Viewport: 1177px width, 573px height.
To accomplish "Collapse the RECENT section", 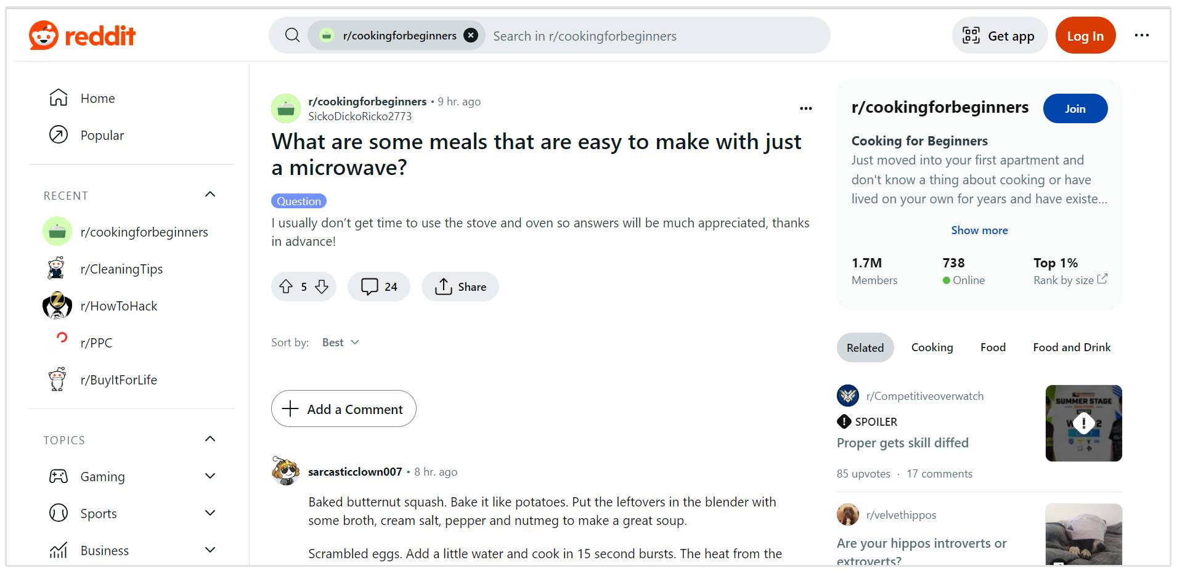I will point(210,194).
